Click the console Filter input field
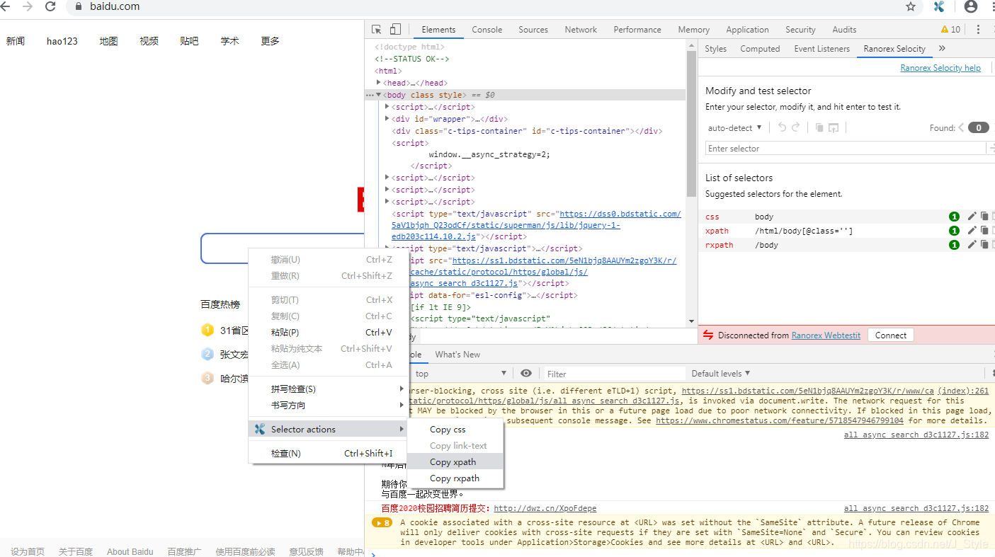This screenshot has width=995, height=557. click(613, 374)
